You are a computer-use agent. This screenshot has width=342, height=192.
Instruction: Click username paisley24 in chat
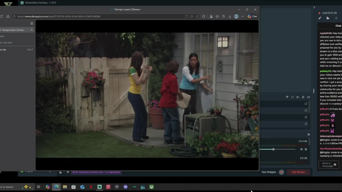pos(325,71)
